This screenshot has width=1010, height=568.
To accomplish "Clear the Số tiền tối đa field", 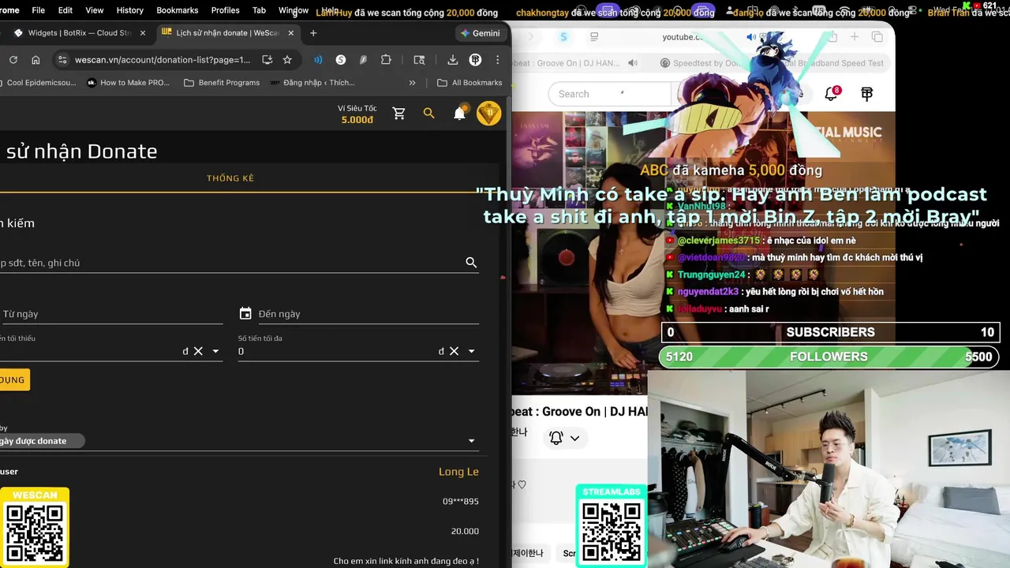I will tap(454, 351).
